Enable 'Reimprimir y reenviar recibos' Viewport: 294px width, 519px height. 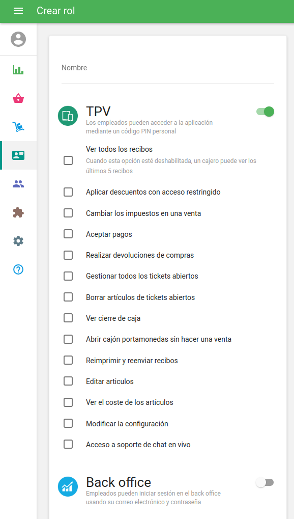coord(68,360)
